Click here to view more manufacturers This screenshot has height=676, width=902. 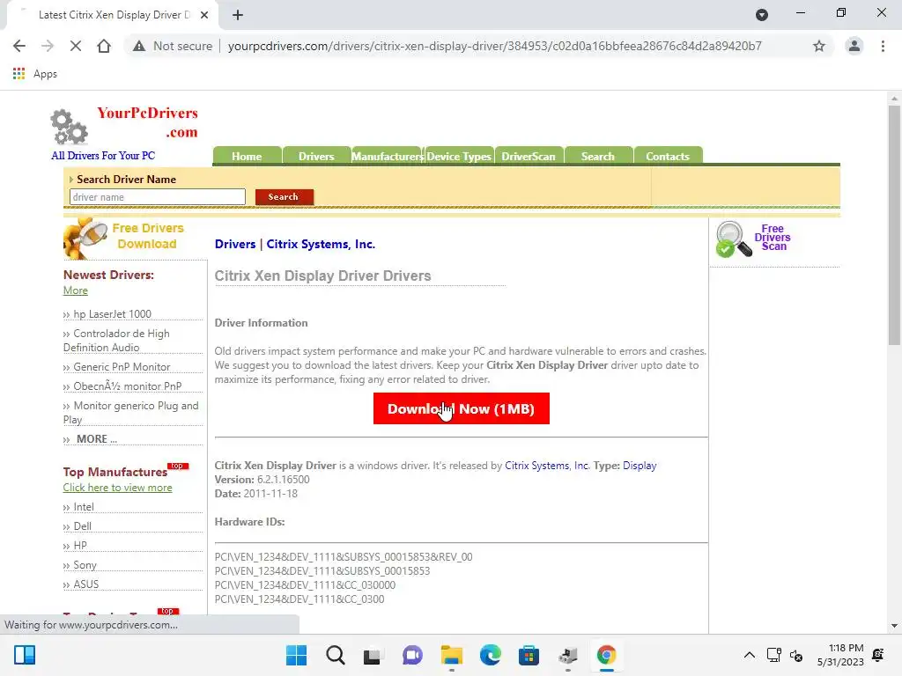coord(117,488)
